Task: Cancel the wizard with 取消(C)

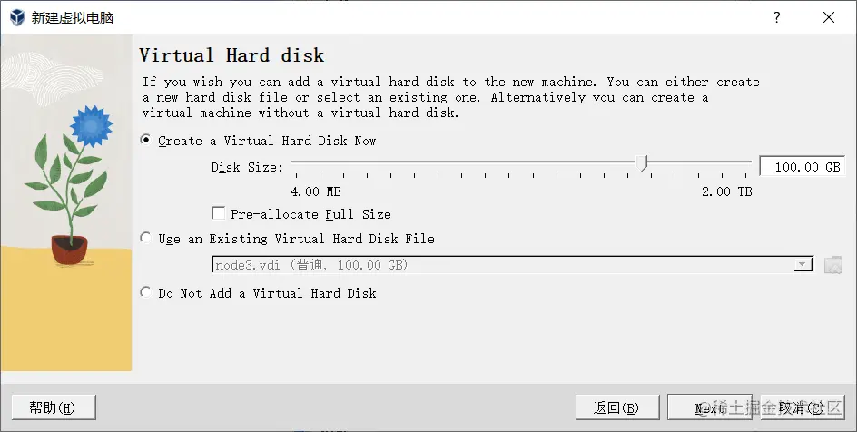Action: coord(801,407)
